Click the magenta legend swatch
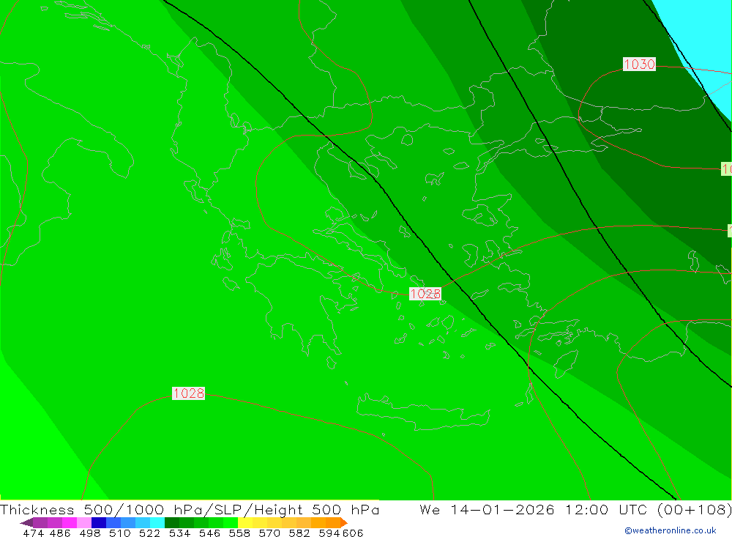 tap(70, 522)
